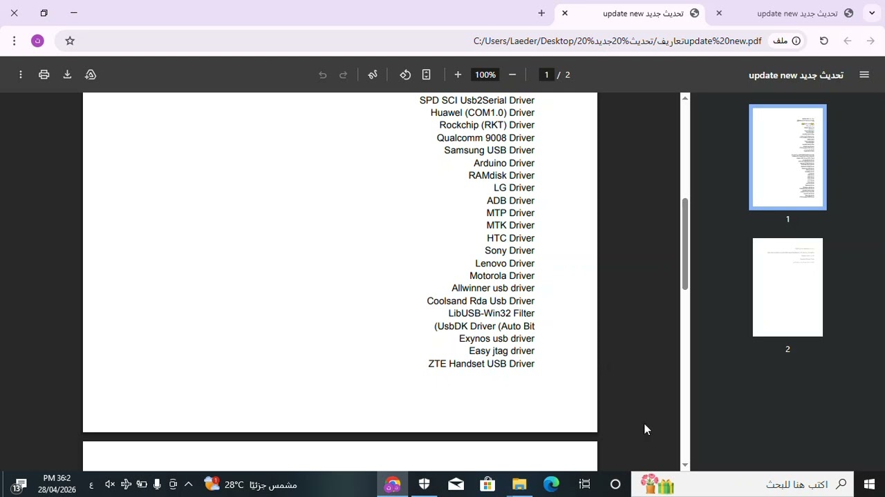Click the vertical scrollbar thumb of the document
This screenshot has height=497, width=885.
tap(685, 244)
